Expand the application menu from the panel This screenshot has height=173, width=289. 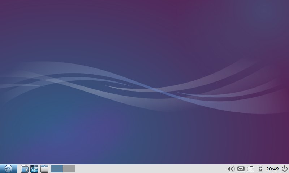click(9, 169)
